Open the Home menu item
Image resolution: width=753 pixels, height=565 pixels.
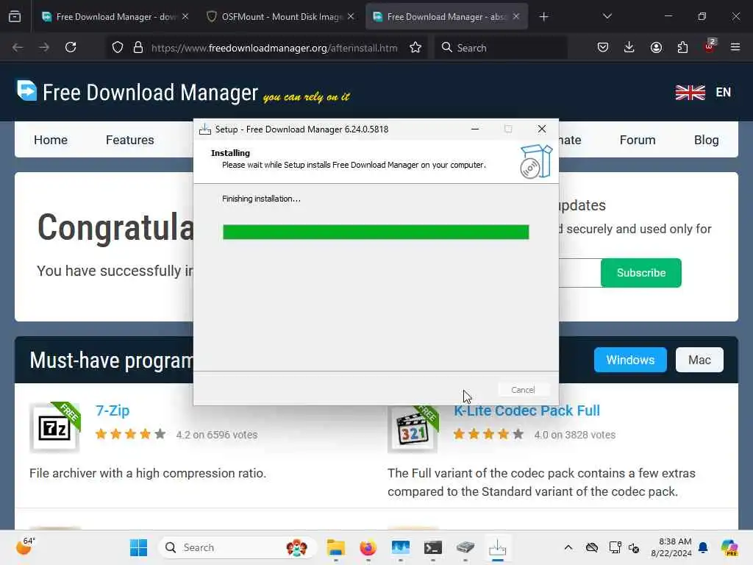(x=51, y=140)
